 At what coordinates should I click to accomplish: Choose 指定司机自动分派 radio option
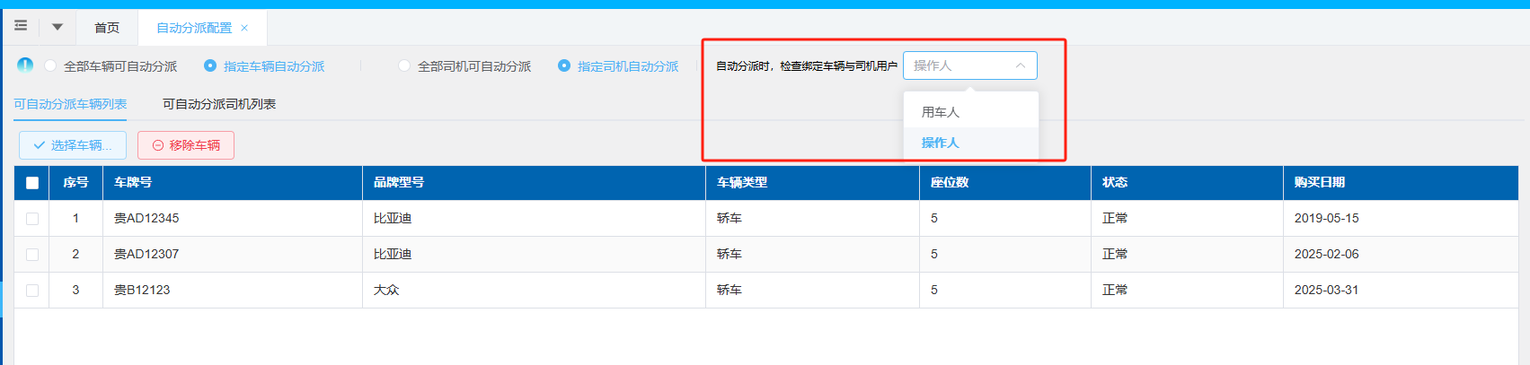click(564, 65)
